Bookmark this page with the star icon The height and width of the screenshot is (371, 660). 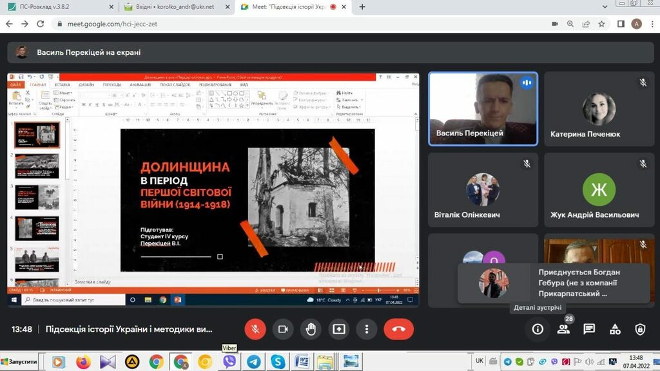[x=601, y=24]
